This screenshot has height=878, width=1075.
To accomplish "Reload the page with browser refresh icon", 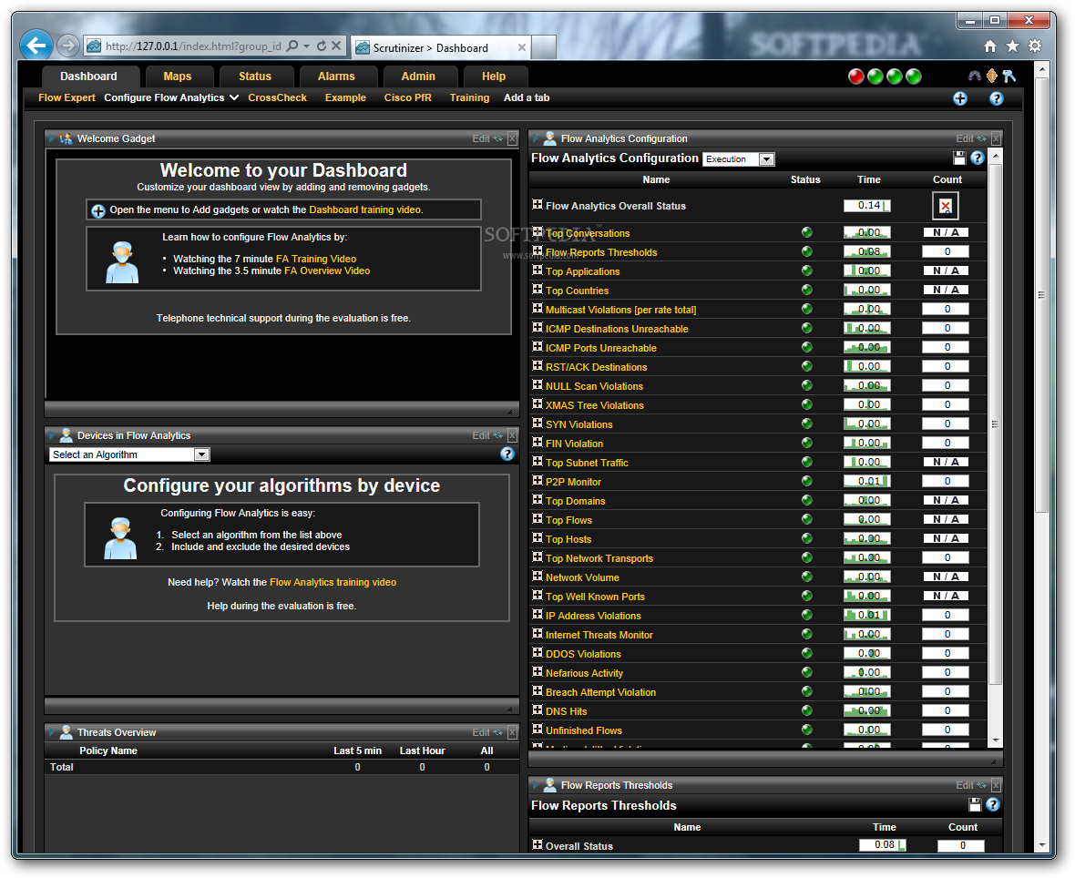I will pos(321,46).
